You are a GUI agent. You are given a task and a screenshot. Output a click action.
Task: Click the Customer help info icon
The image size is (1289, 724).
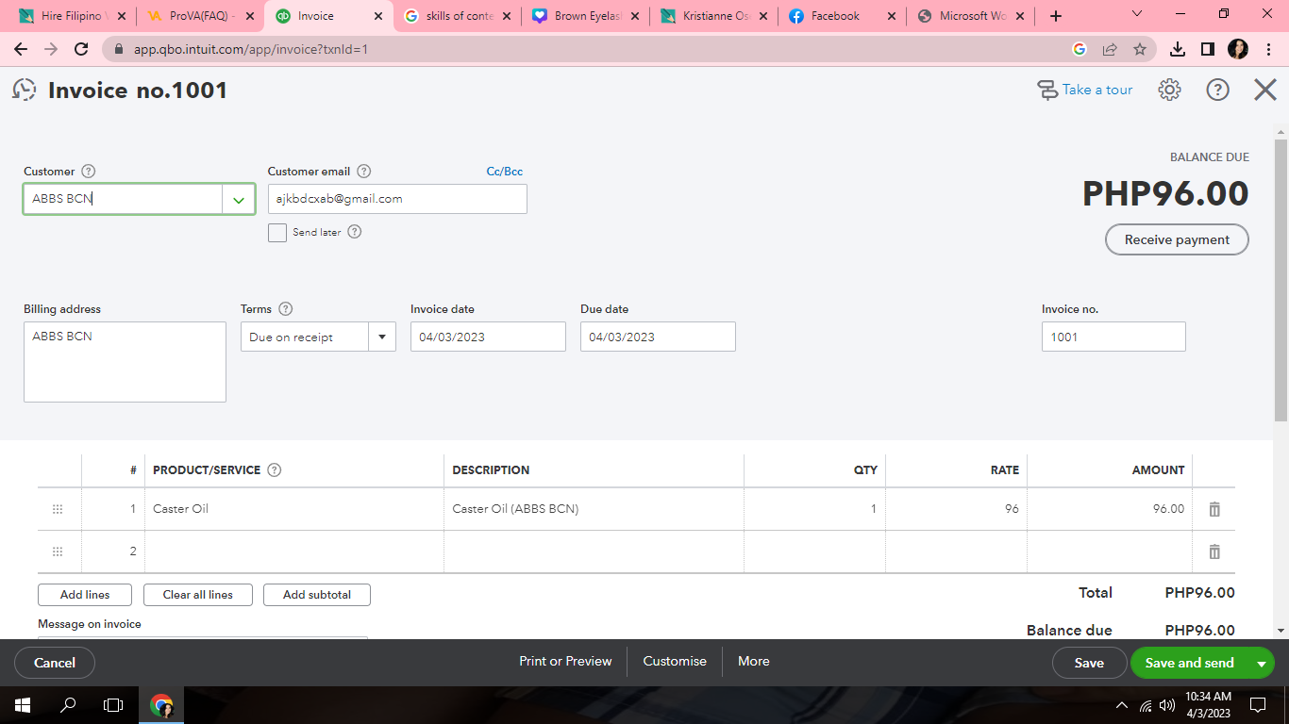(89, 172)
